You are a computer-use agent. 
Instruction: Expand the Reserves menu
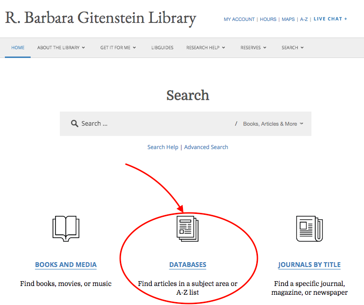[253, 48]
